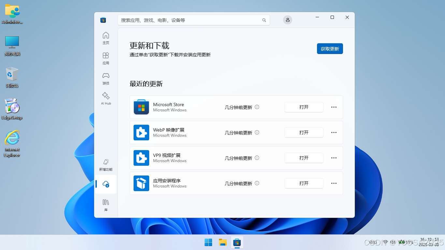The width and height of the screenshot is (445, 250).
Task: Click the Microsoft Store app icon in list
Action: pos(141,107)
